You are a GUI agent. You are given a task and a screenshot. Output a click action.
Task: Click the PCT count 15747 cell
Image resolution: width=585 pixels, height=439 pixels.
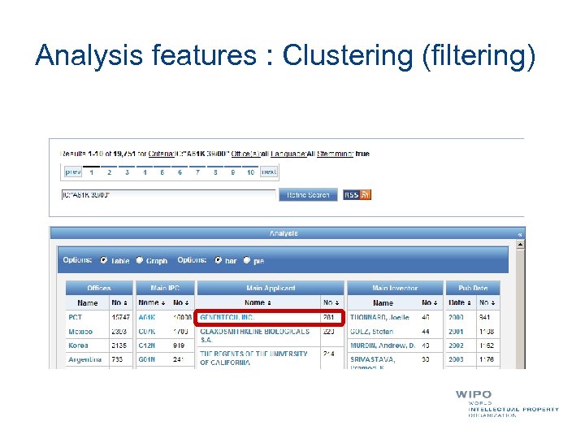click(x=120, y=317)
